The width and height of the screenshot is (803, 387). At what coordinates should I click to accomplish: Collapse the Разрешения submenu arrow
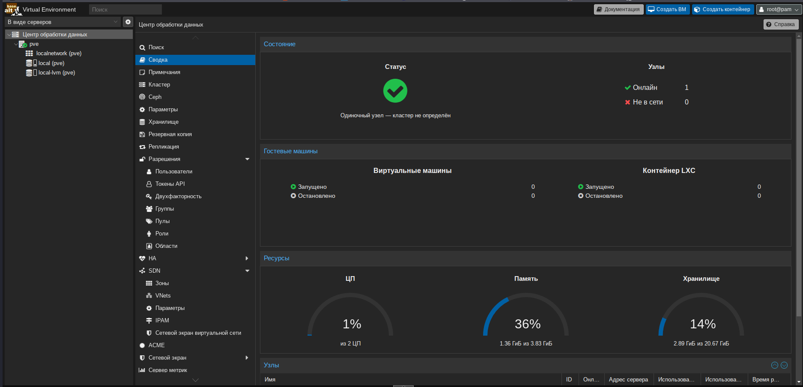(247, 159)
